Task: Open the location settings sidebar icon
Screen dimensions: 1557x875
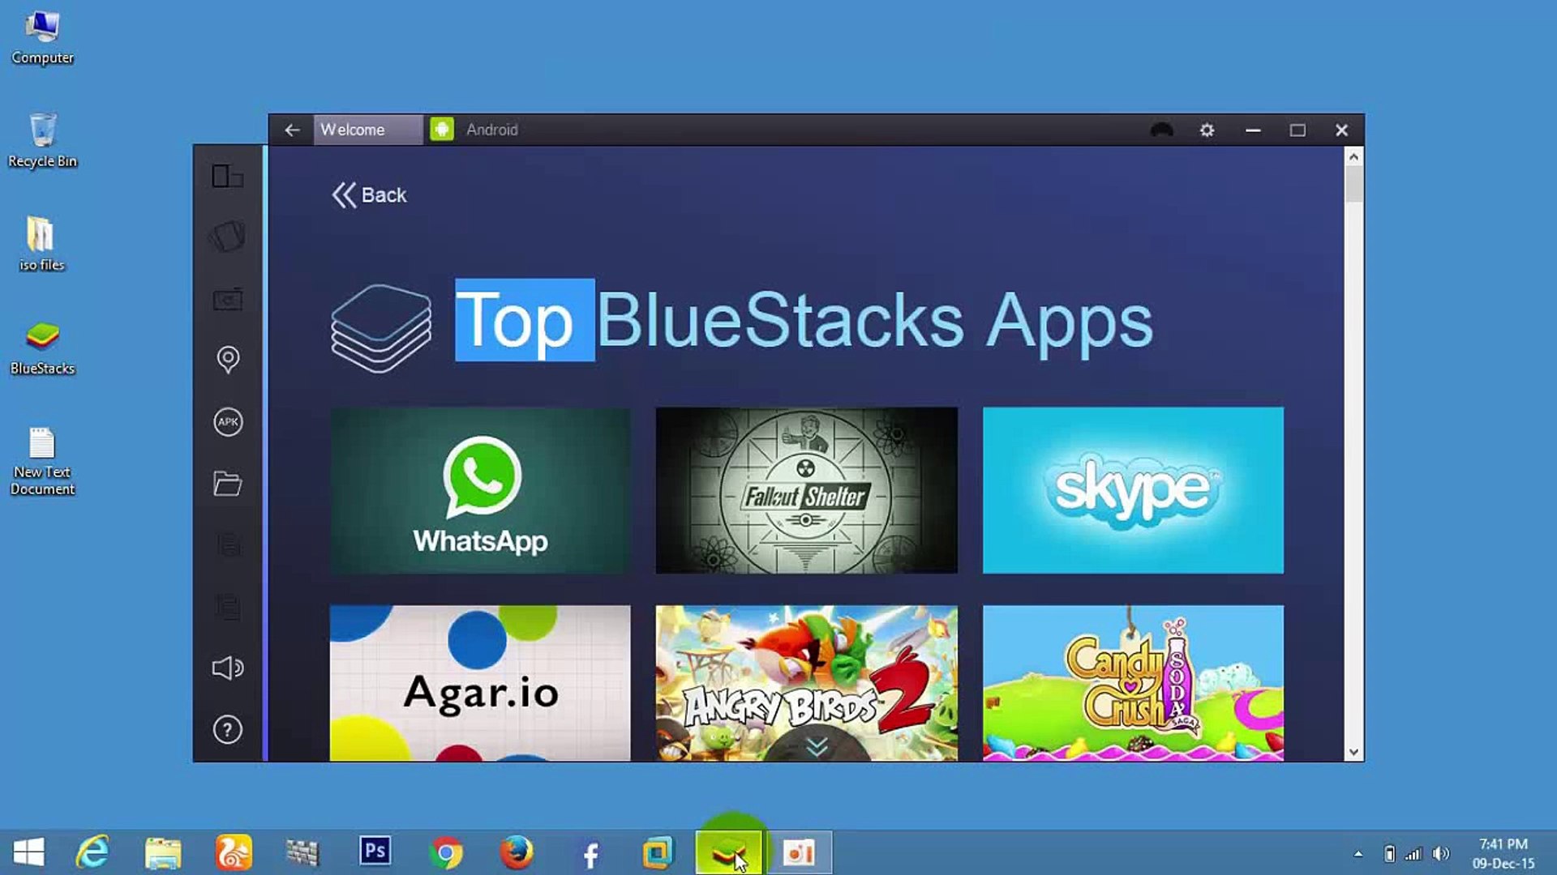Action: click(228, 360)
